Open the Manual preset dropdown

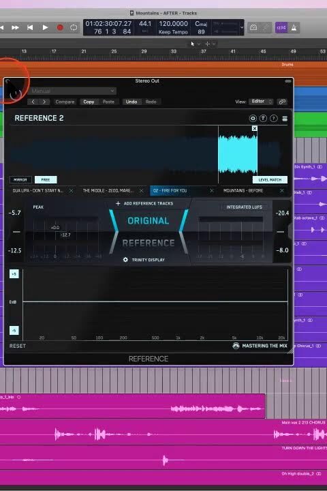pyautogui.click(x=72, y=91)
